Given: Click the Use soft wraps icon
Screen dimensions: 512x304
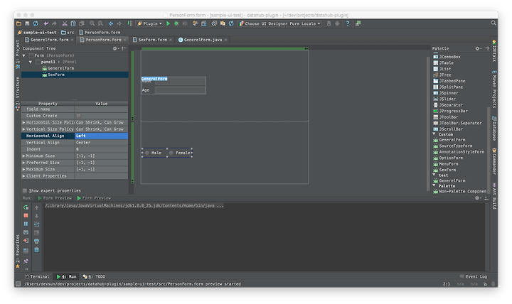Looking at the screenshot, I should [x=36, y=224].
